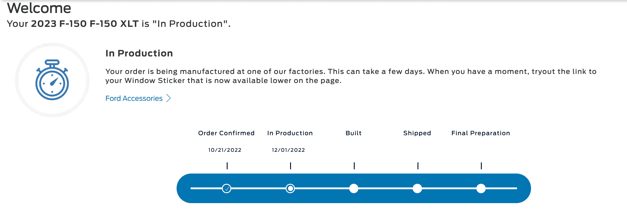Click the 2023 F-150 XLT vehicle name
Viewport: 627px width, 217px height.
[x=85, y=24]
